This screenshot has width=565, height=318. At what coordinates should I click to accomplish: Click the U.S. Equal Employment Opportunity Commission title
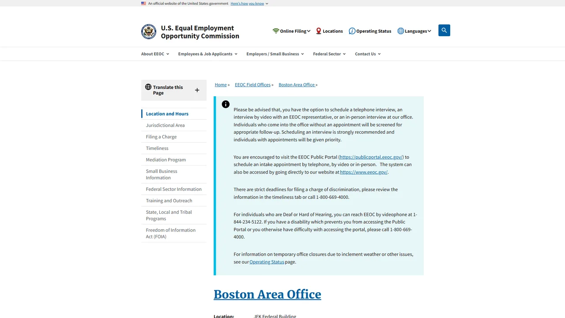pos(200,32)
